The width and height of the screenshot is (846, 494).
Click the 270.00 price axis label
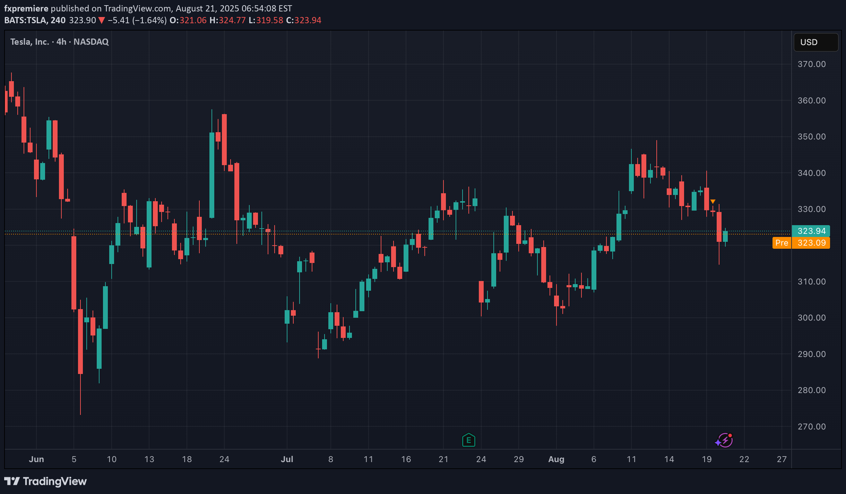pyautogui.click(x=811, y=426)
